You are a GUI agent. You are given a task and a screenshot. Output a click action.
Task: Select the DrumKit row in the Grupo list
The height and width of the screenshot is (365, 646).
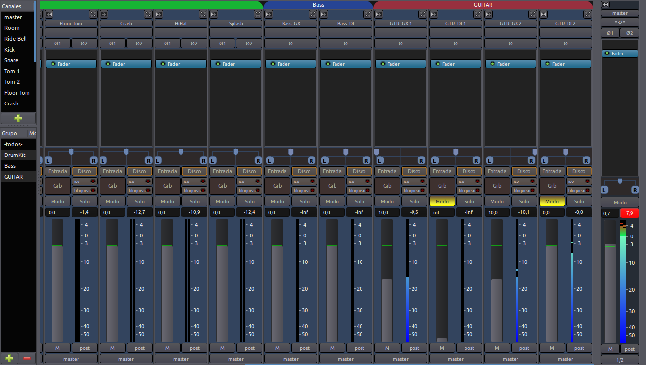(x=18, y=155)
